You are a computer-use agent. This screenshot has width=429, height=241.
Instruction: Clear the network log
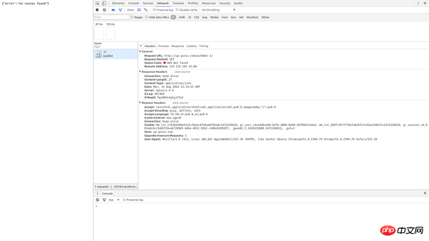104,10
